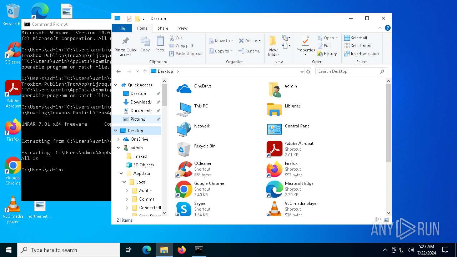Collapse the admin tree node
The height and width of the screenshot is (257, 457).
[x=119, y=148]
